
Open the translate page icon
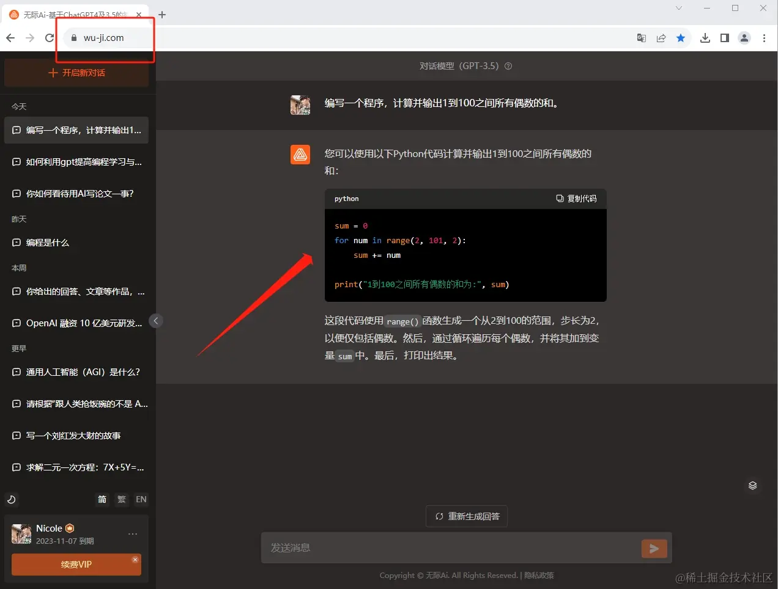tap(642, 38)
